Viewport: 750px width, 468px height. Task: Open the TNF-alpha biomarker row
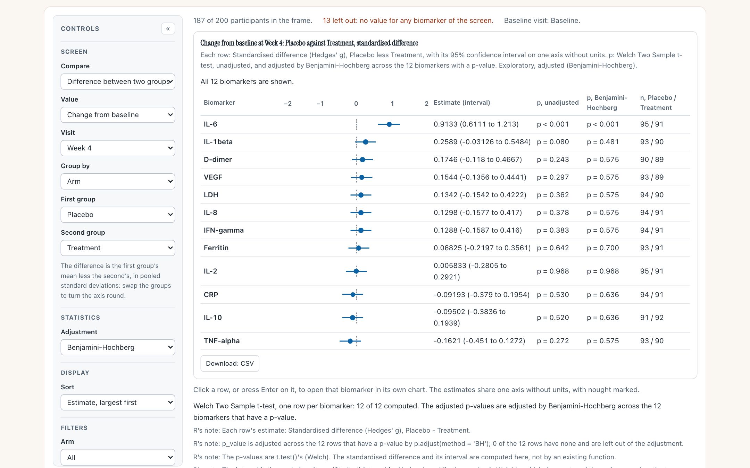[445, 341]
